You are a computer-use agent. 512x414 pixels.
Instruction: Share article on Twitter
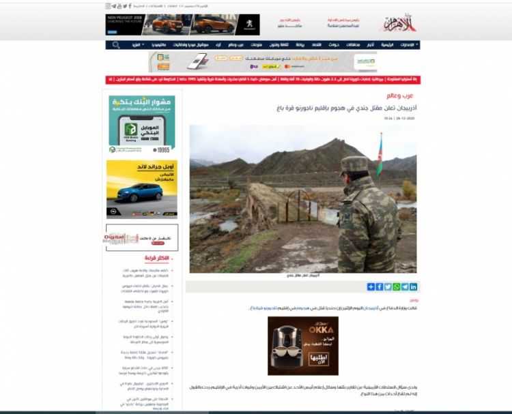[388, 286]
